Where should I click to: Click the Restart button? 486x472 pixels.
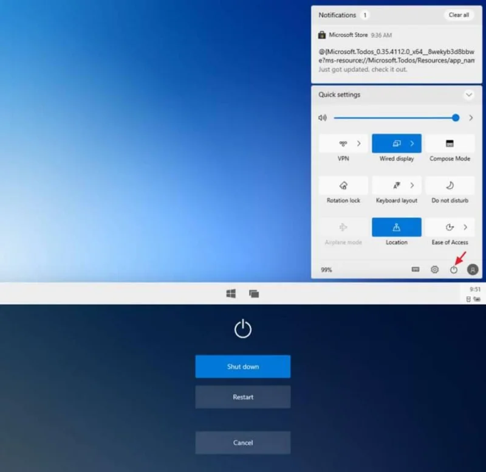(x=242, y=397)
